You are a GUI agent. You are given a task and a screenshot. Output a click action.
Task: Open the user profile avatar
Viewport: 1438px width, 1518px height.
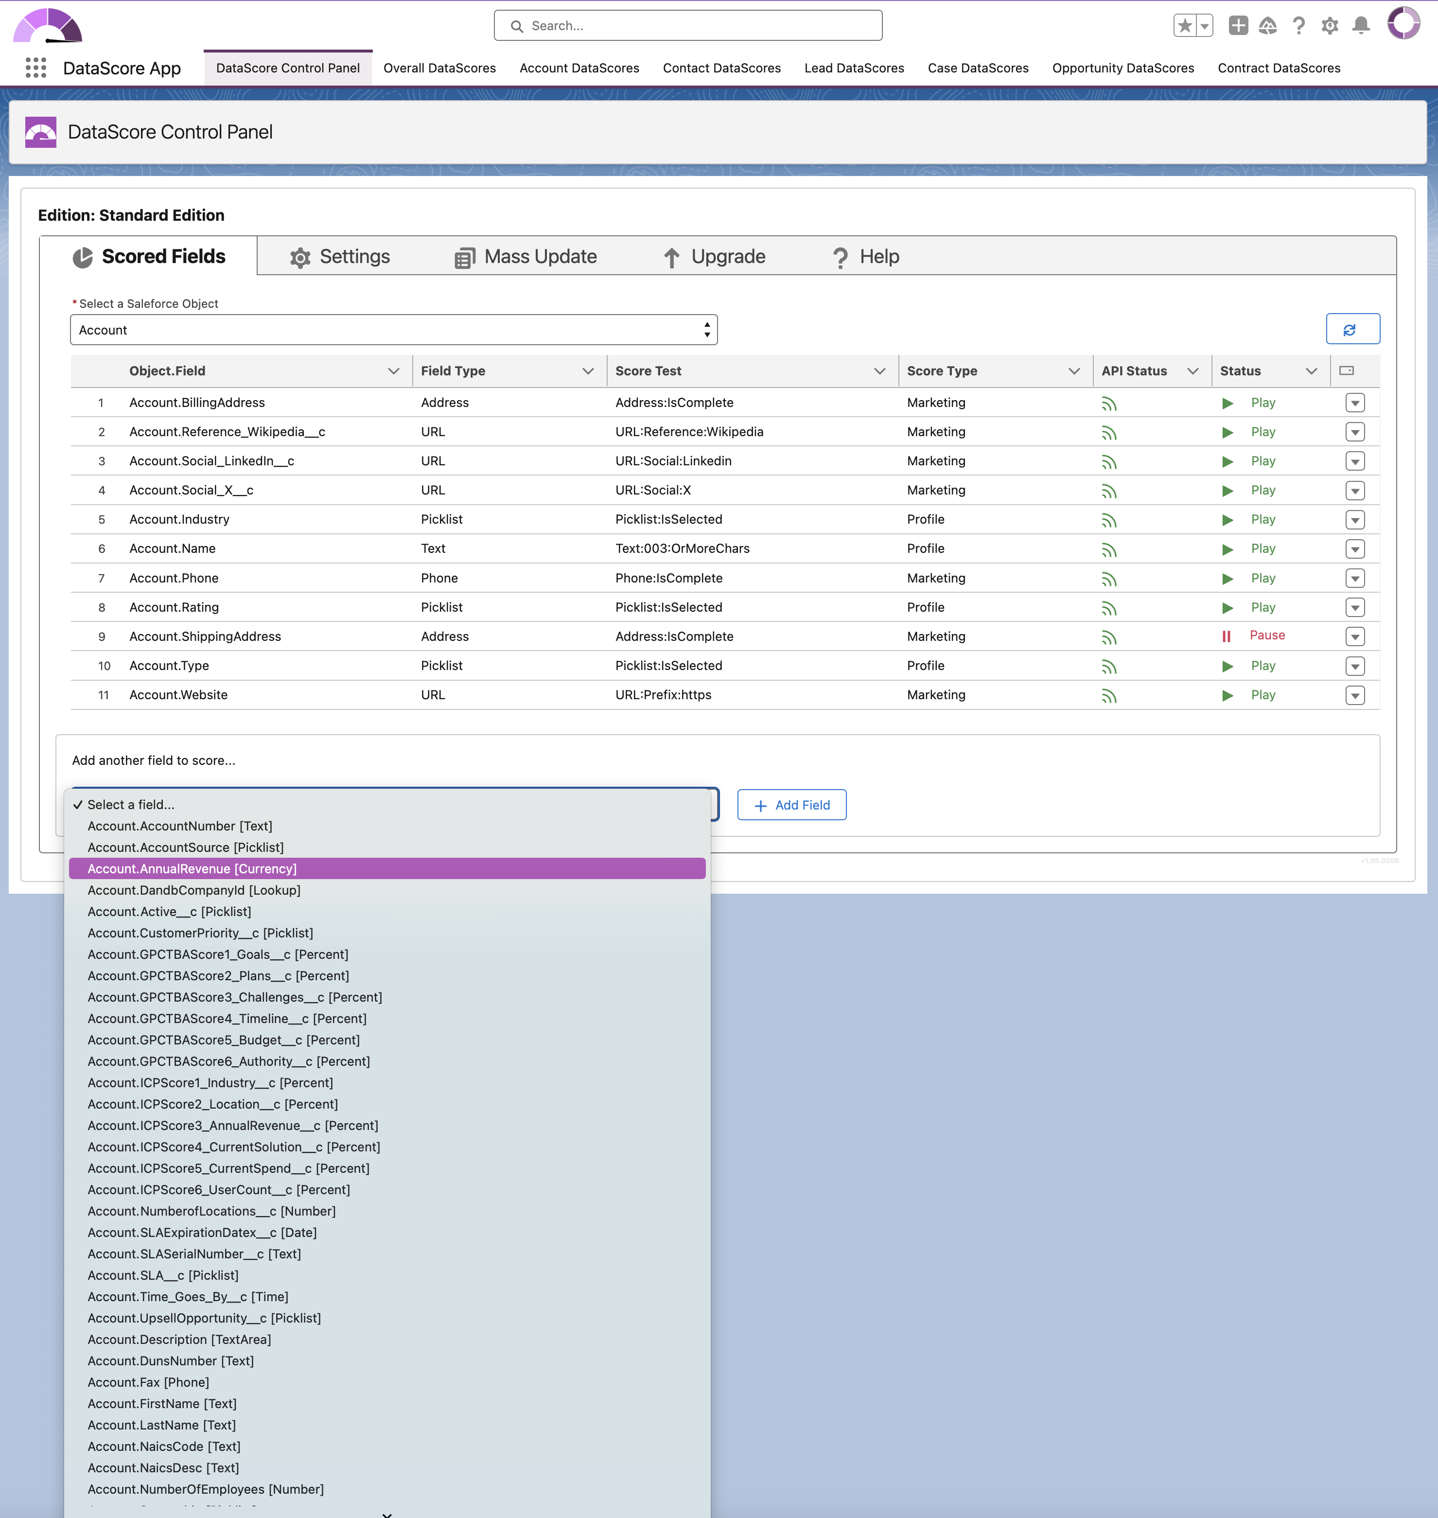click(x=1403, y=23)
